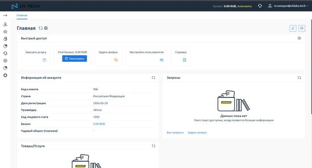Click the Справка green icon
This screenshot has height=168, width=312.
pyautogui.click(x=185, y=60)
